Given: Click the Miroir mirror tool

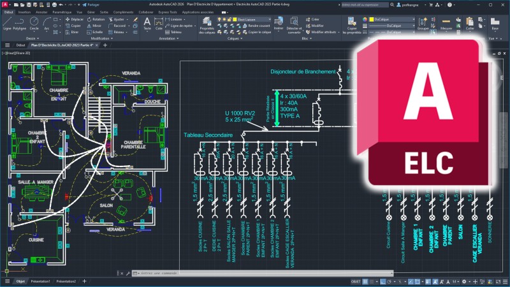Looking at the screenshot, I should [94, 26].
